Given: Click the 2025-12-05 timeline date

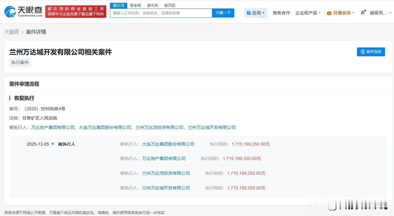Looking at the screenshot, I should pyautogui.click(x=38, y=144).
